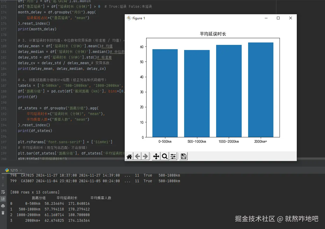
Task: Save the figure with the floppy disk icon
Action: coord(184,156)
